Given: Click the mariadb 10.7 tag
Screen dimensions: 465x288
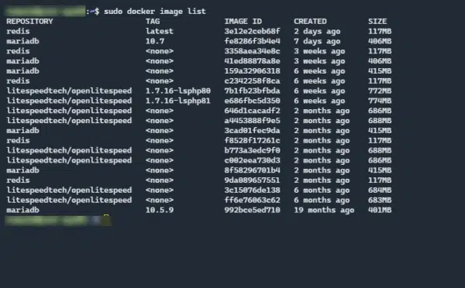Looking at the screenshot, I should 155,41.
